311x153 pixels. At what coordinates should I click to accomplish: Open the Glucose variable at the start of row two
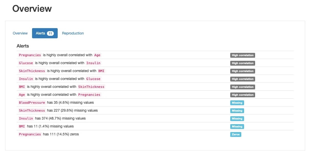26,63
